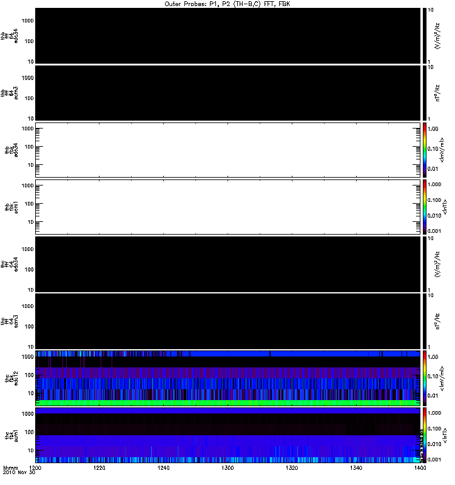Select the thc fff edc34 spectrogram panel
Image resolution: width=455 pixels, height=485 pixels.
click(x=227, y=264)
